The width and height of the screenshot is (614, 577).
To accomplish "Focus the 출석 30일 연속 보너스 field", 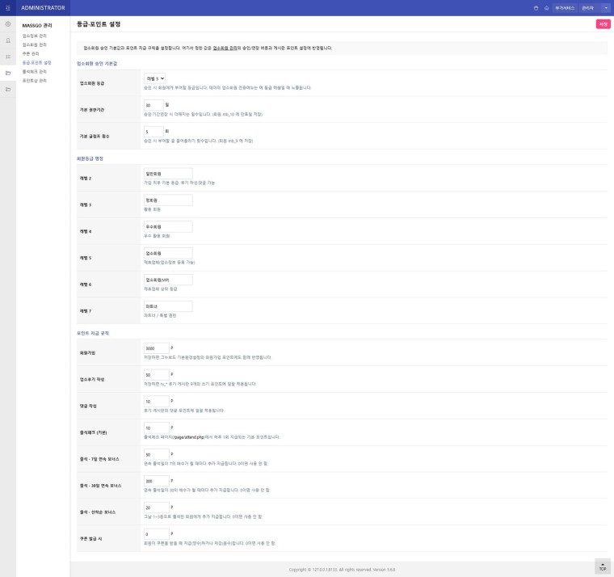I will 156,481.
